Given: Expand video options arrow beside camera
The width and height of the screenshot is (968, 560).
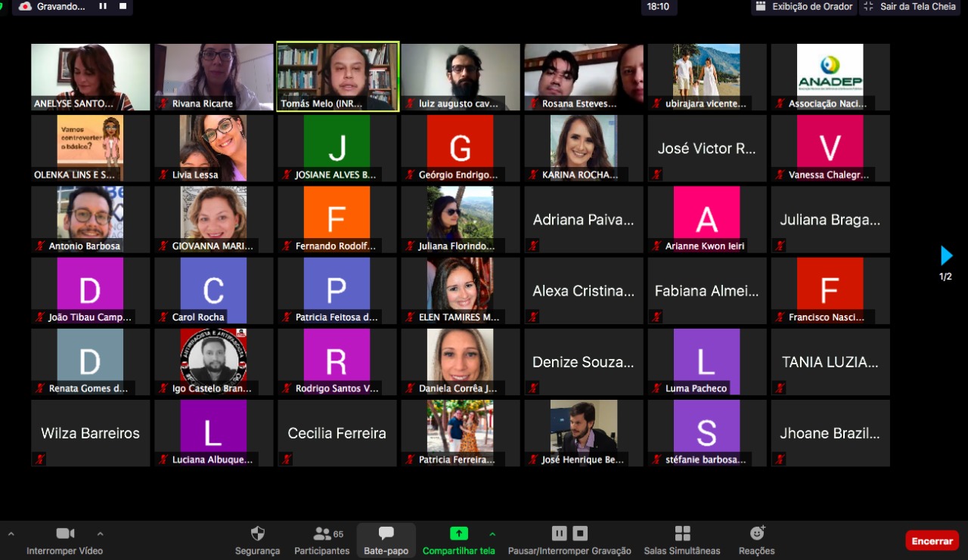Looking at the screenshot, I should [100, 534].
